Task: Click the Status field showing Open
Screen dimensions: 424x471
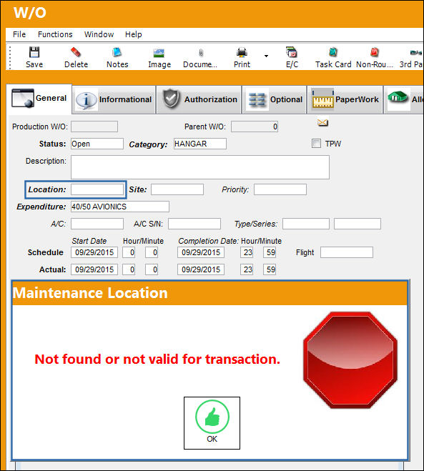Action: click(x=97, y=144)
